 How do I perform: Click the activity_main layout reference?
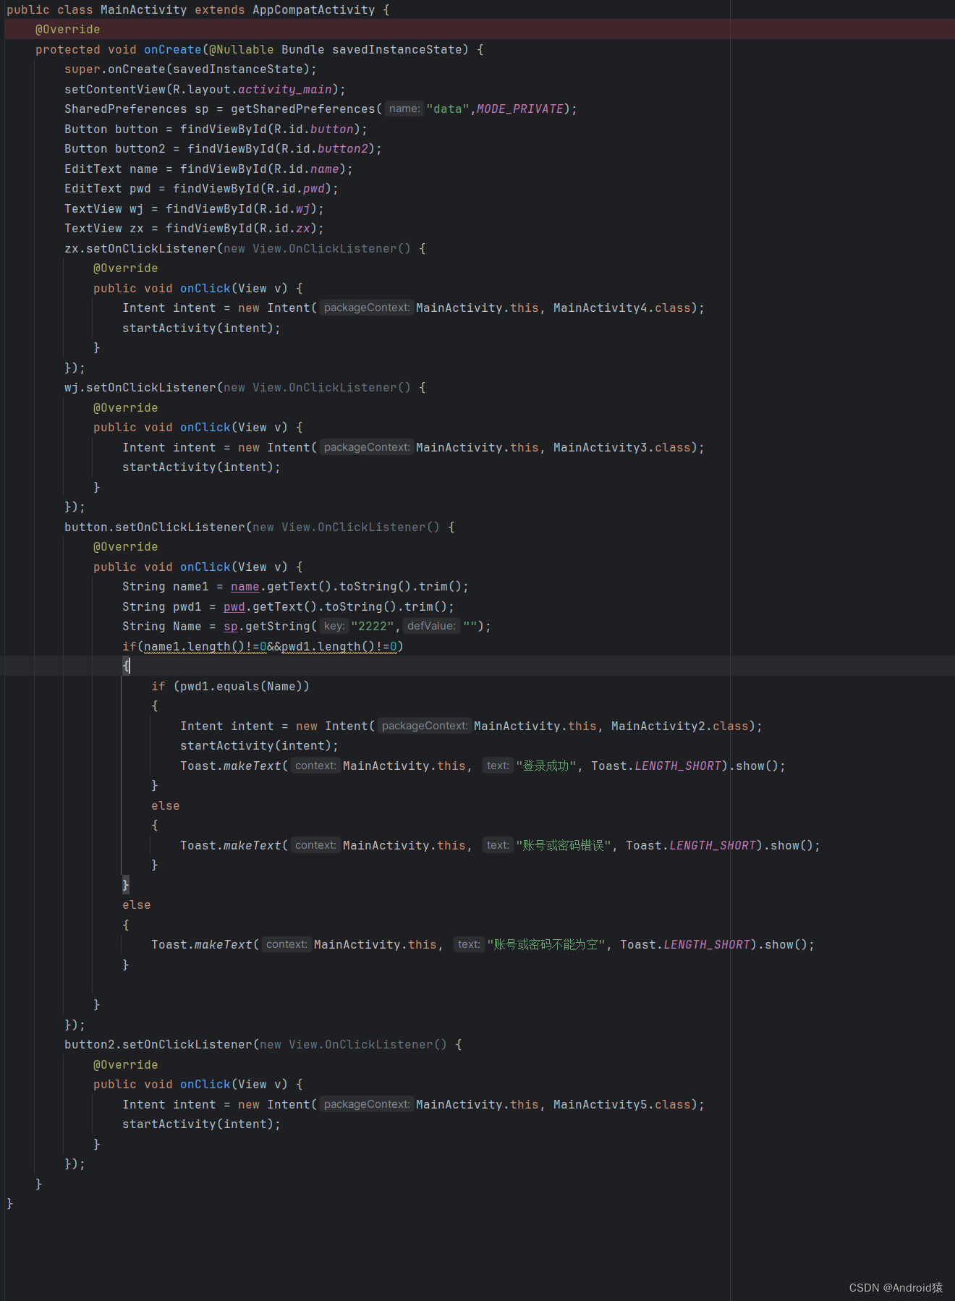[x=284, y=90]
